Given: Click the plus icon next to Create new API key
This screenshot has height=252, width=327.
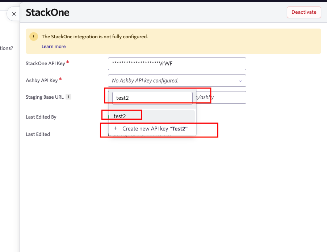Looking at the screenshot, I should pyautogui.click(x=115, y=128).
